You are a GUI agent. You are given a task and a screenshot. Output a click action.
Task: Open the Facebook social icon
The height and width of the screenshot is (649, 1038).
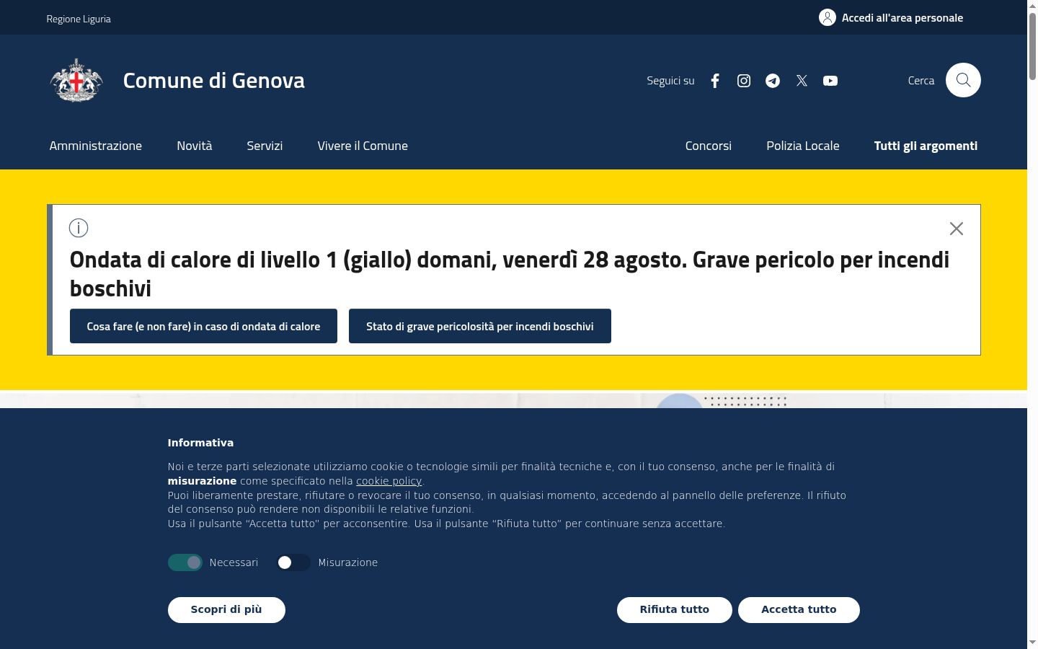point(715,81)
